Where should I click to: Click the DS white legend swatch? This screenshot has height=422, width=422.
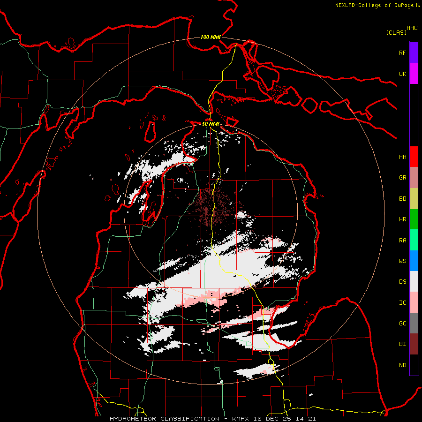414,281
